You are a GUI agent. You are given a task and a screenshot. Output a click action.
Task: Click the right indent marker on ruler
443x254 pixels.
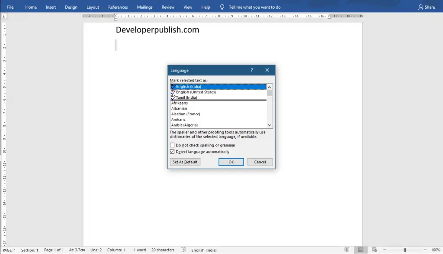tap(329, 17)
